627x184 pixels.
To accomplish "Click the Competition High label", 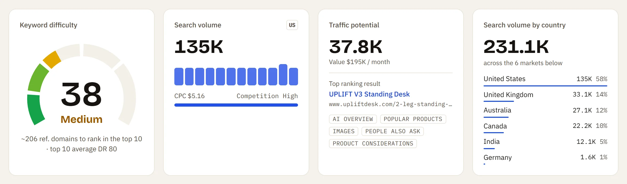I will coord(267,96).
